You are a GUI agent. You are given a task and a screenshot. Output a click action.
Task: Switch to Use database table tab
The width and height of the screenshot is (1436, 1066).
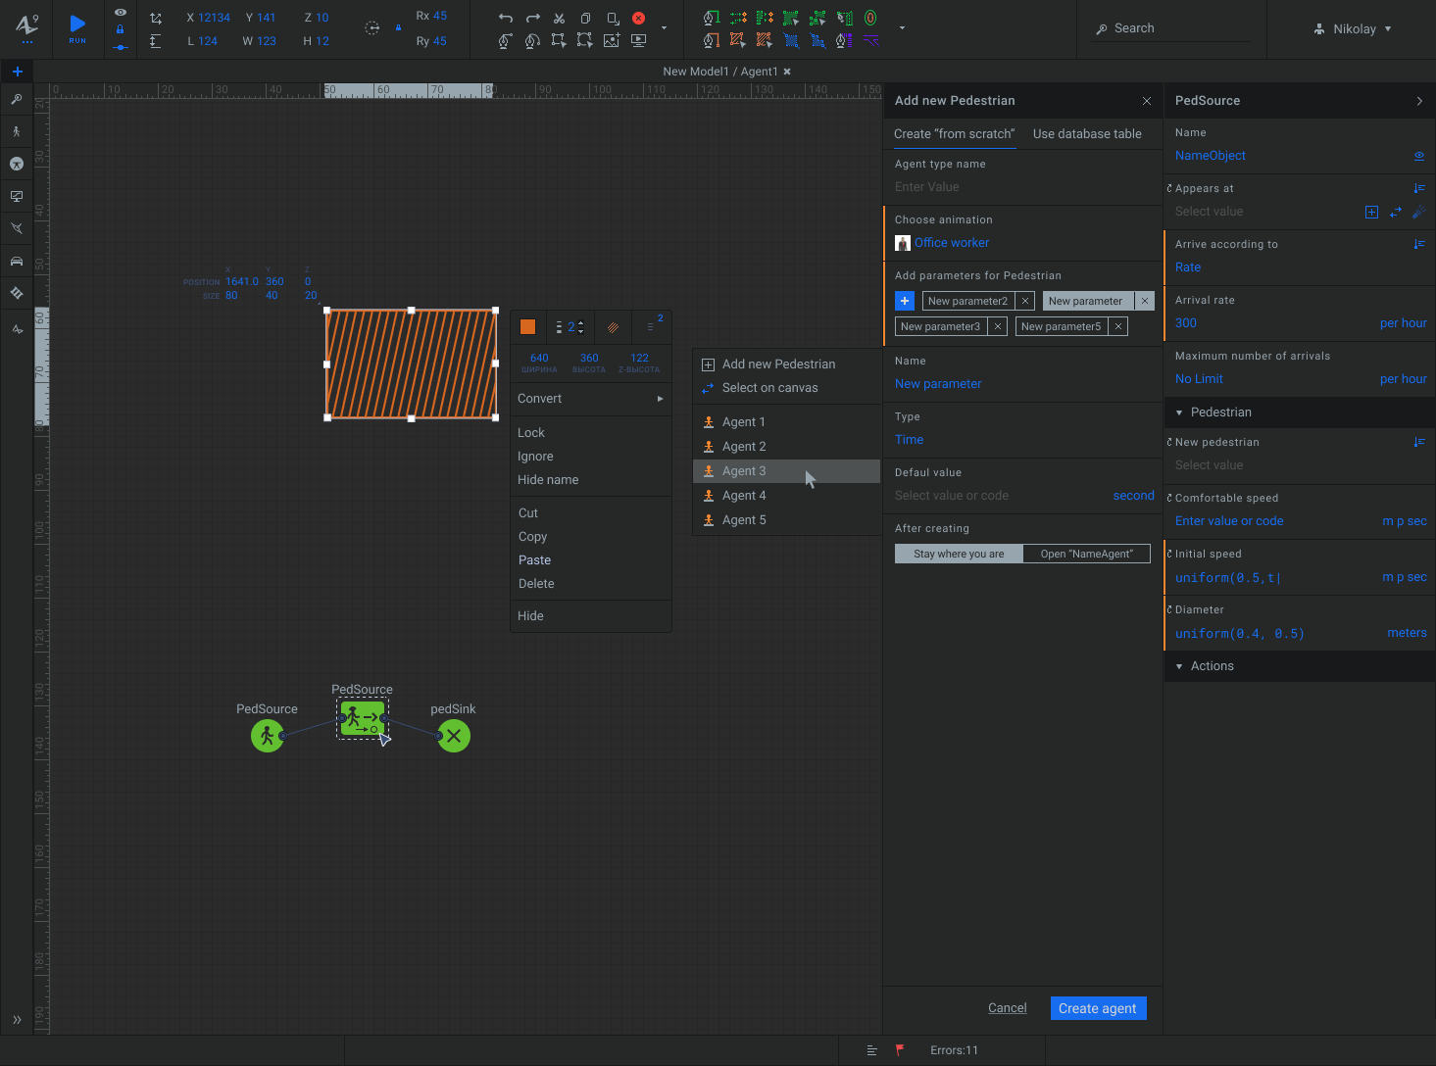point(1087,134)
